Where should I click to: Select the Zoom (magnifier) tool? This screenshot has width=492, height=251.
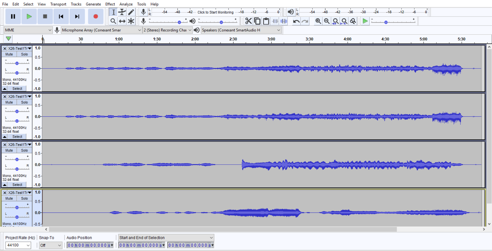[x=113, y=21]
